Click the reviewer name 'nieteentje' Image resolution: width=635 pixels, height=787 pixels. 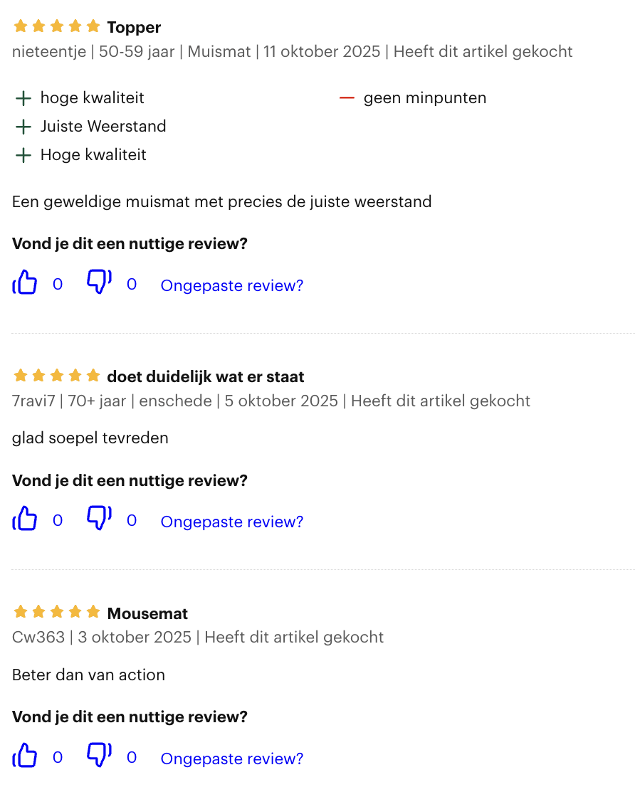(48, 52)
